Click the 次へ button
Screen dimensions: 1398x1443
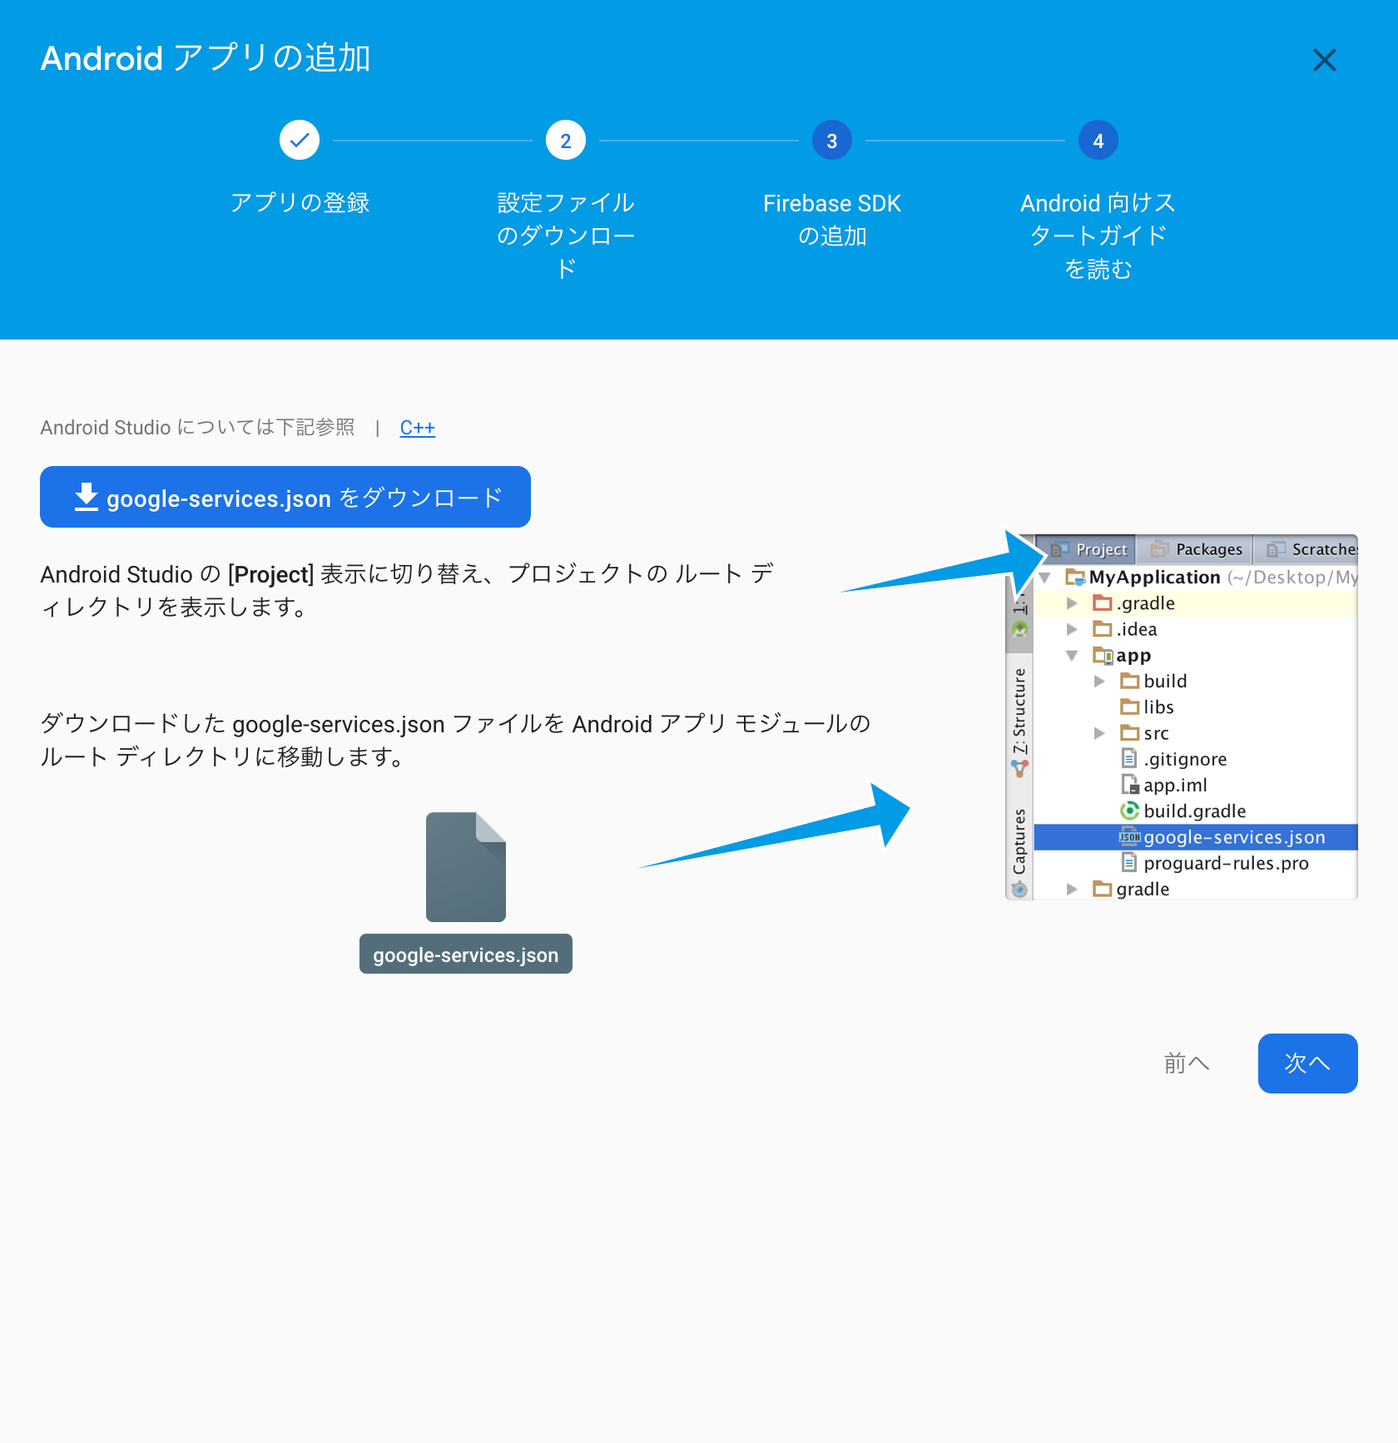click(x=1307, y=1064)
